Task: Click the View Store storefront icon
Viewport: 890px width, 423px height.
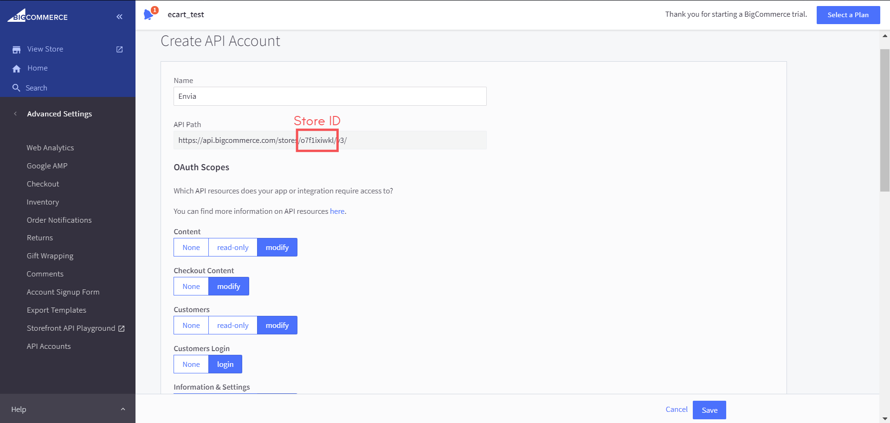Action: tap(17, 50)
